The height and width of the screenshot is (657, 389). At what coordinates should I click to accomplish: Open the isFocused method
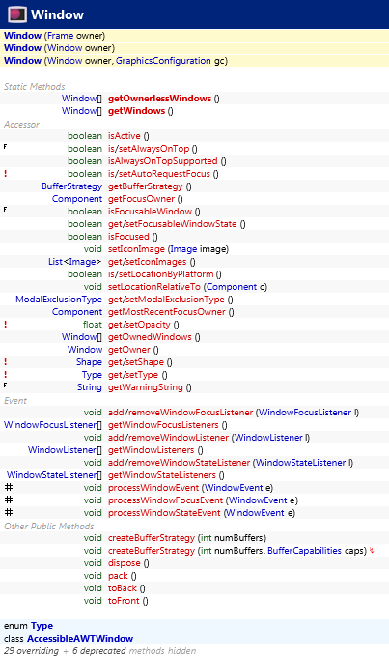pos(128,237)
